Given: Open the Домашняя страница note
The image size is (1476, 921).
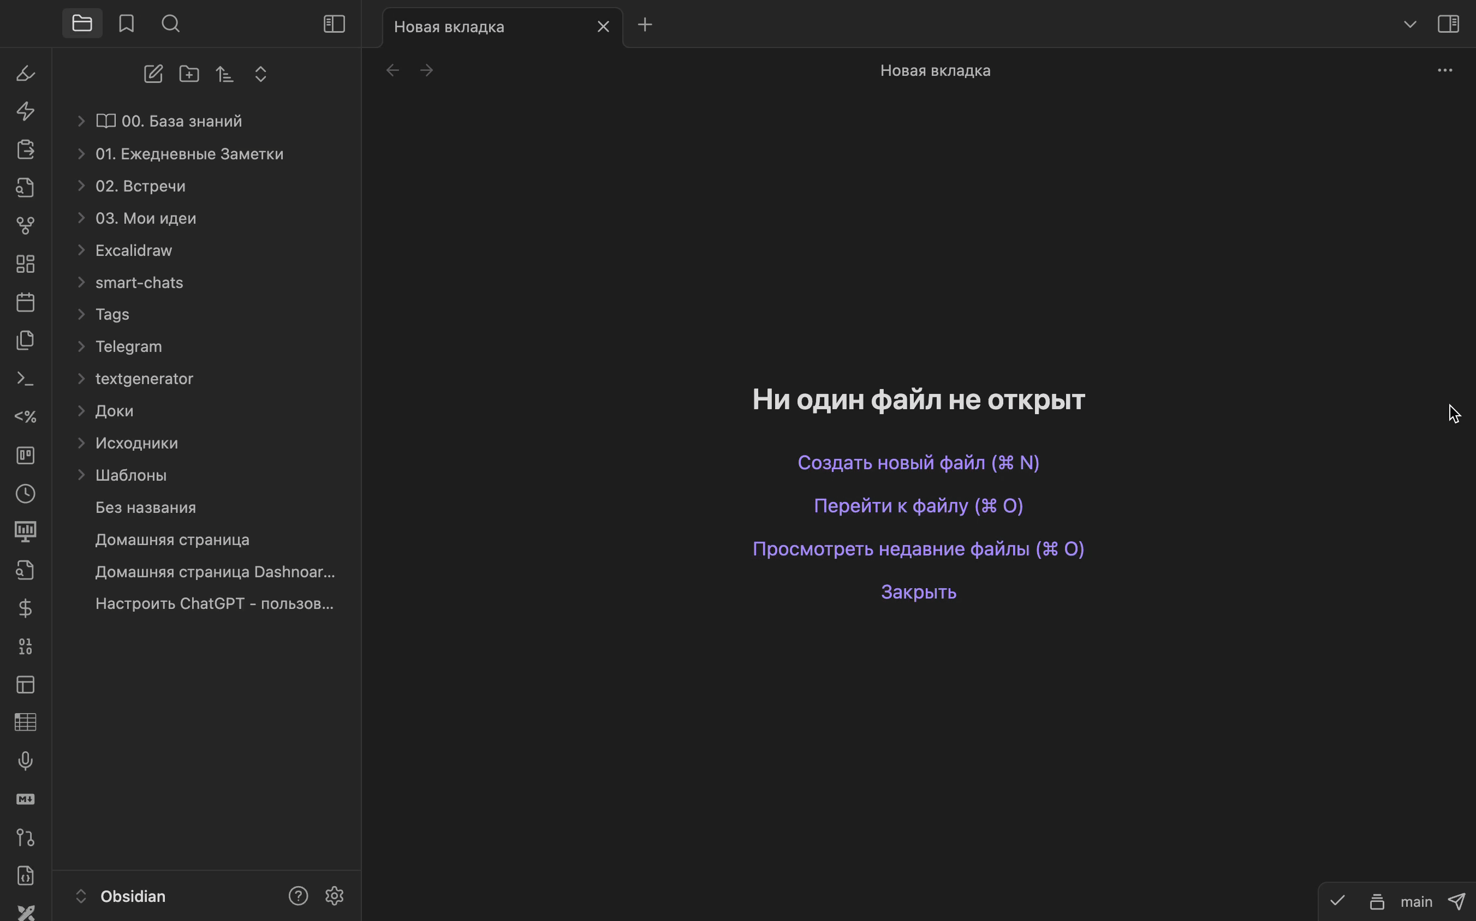Looking at the screenshot, I should [x=172, y=540].
